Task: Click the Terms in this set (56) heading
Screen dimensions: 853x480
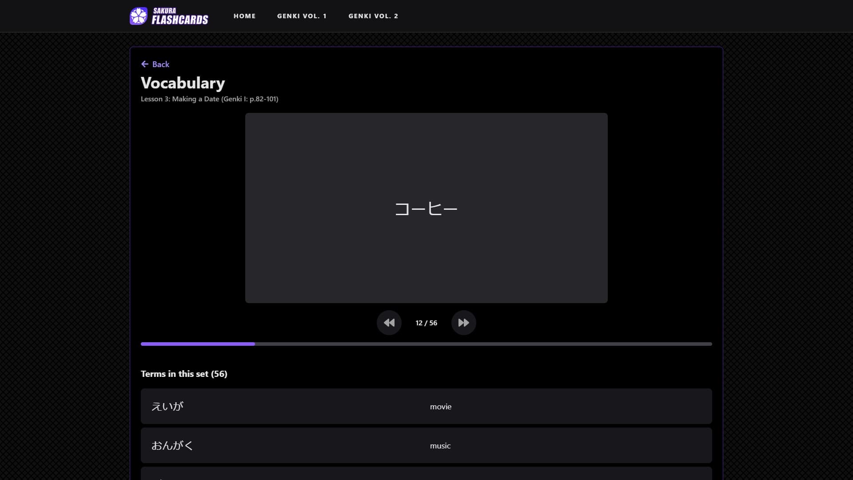Action: pos(184,374)
